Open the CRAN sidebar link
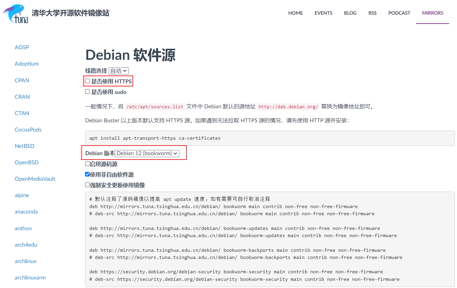This screenshot has height=288, width=457. (22, 97)
